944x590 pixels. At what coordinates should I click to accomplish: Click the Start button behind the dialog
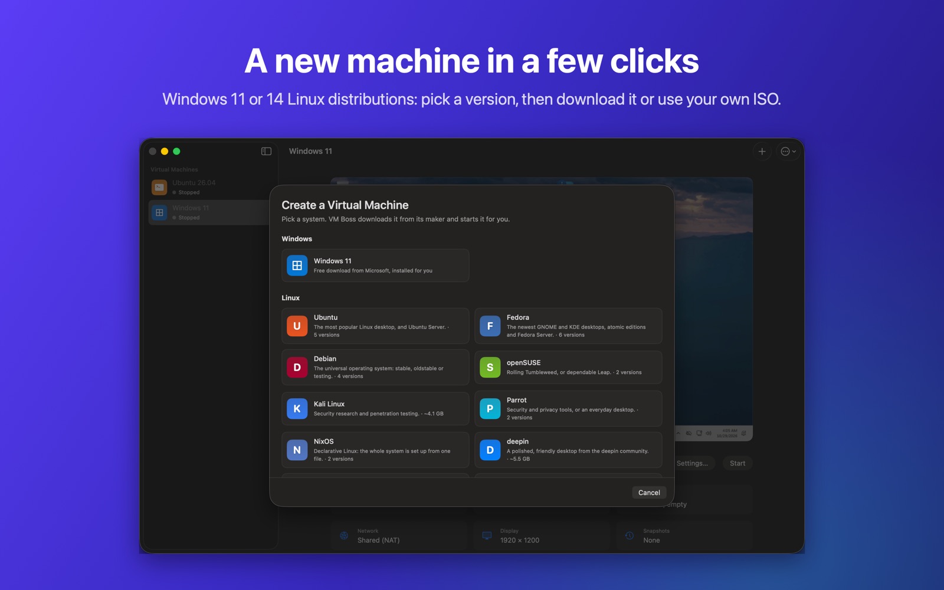(737, 463)
